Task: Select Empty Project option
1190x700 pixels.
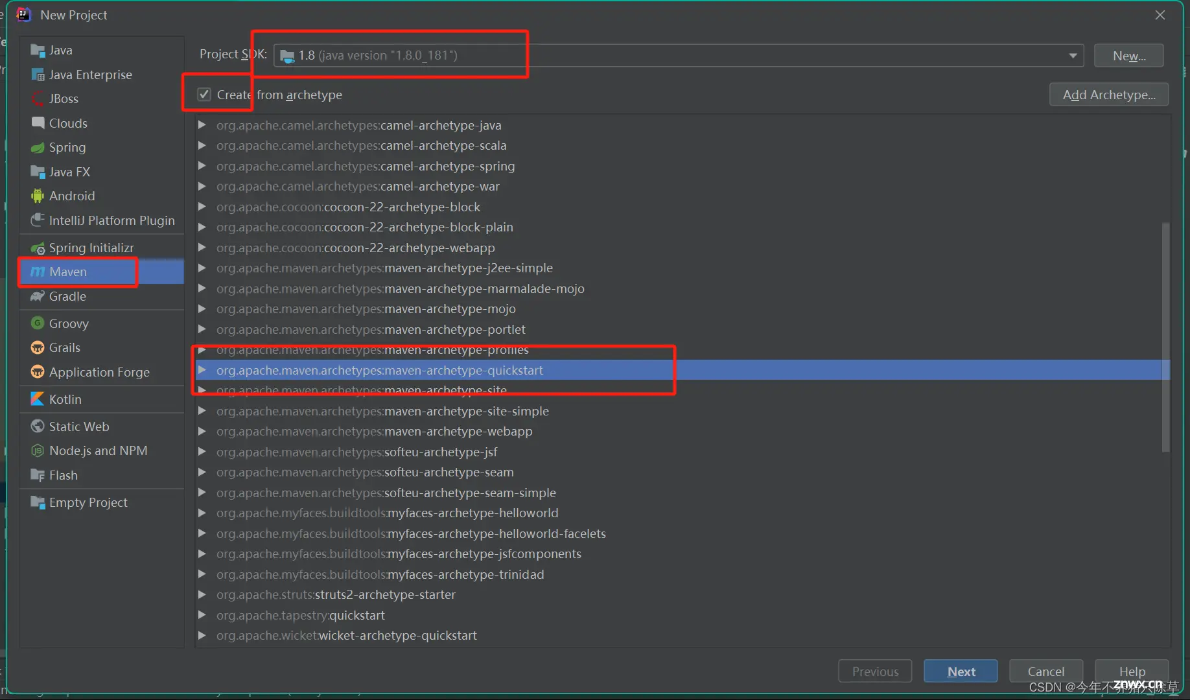Action: click(x=102, y=502)
